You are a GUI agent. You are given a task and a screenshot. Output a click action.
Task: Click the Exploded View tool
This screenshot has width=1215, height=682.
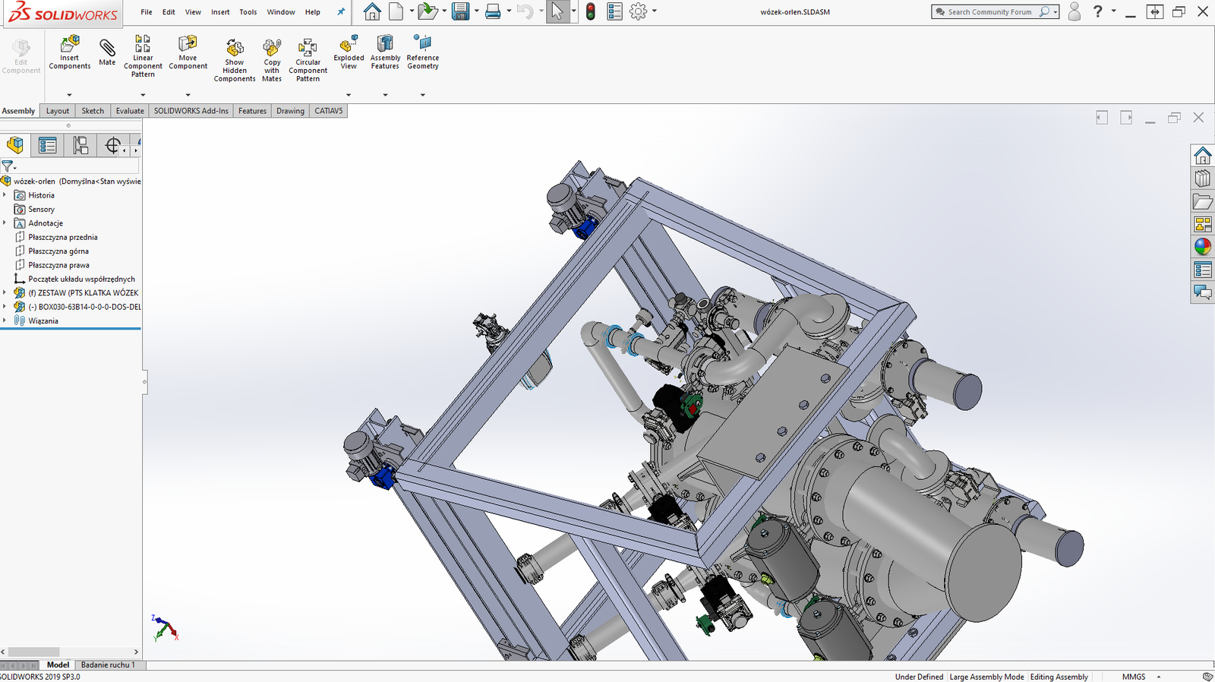[x=349, y=52]
